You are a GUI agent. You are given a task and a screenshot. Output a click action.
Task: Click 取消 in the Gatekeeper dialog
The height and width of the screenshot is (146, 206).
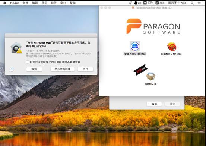click(x=34, y=69)
